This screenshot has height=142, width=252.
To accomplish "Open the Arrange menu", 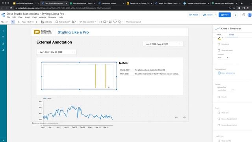I will pyautogui.click(x=43, y=17).
